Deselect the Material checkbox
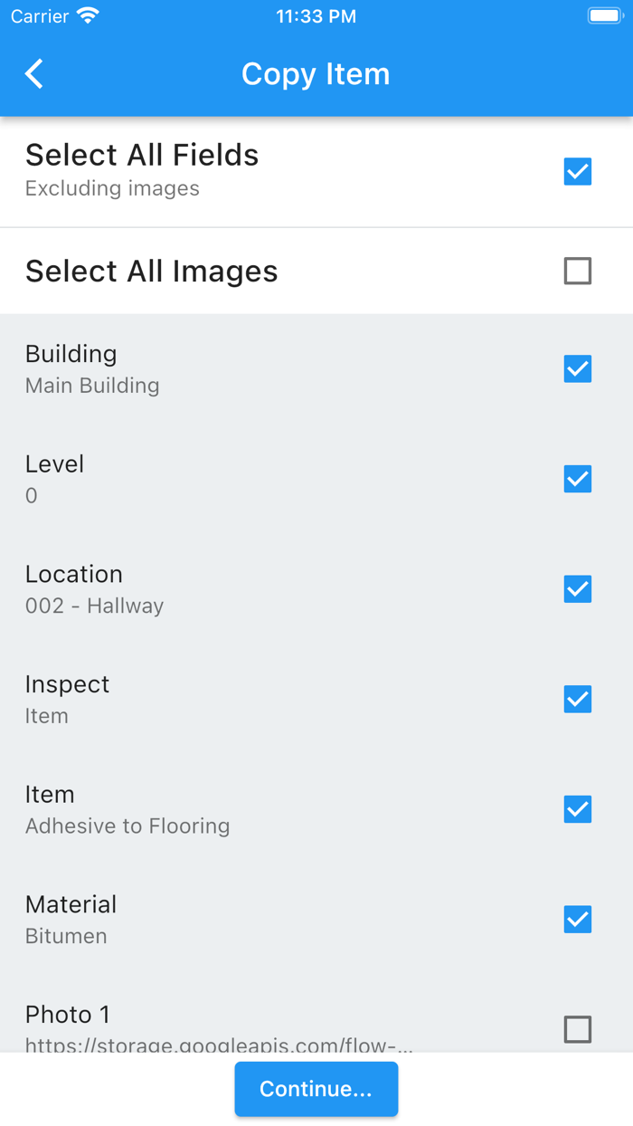The width and height of the screenshot is (633, 1126). pos(577,919)
